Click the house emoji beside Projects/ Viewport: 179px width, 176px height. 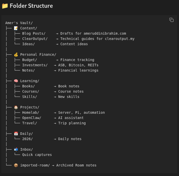tap(16, 107)
